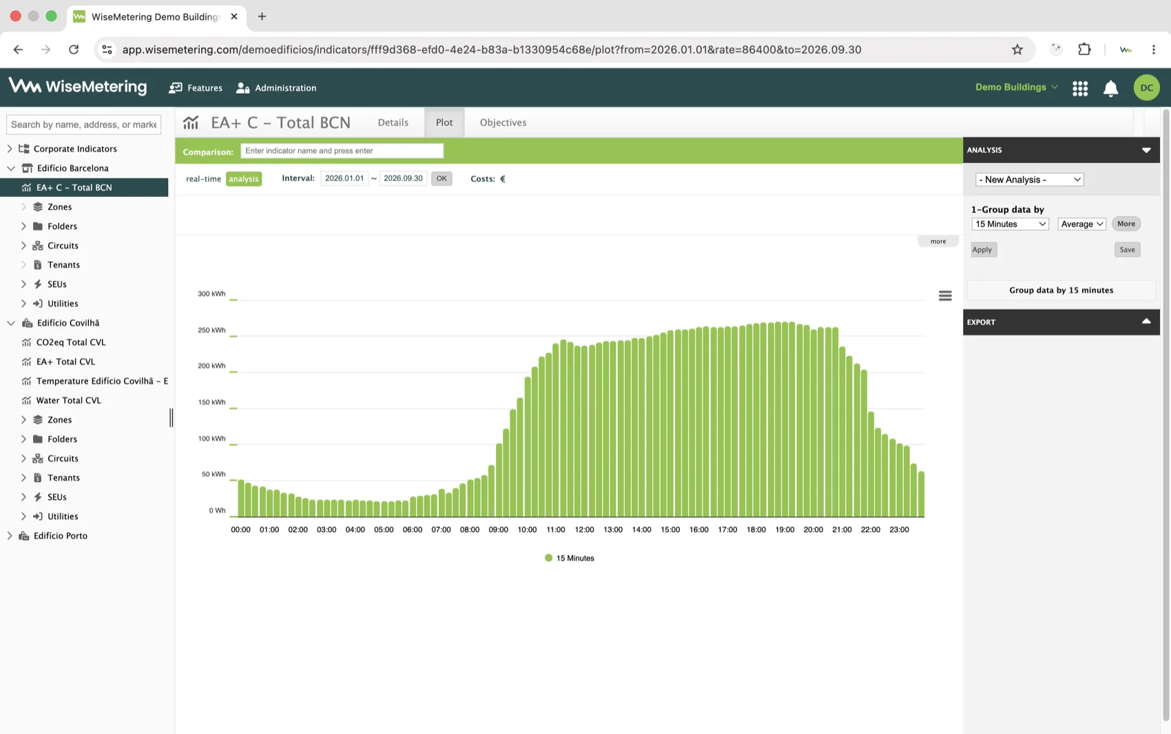Bookmark page with the star icon
The width and height of the screenshot is (1171, 734).
(1017, 50)
